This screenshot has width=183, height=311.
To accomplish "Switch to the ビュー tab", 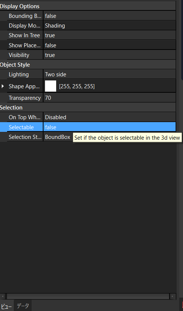I will click(7, 306).
